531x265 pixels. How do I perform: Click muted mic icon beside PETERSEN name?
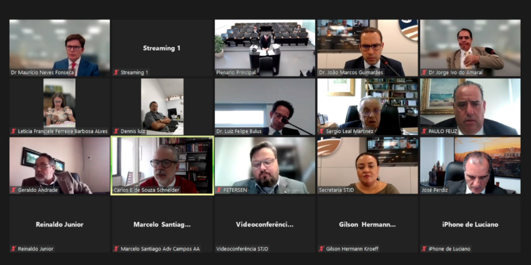(219, 190)
